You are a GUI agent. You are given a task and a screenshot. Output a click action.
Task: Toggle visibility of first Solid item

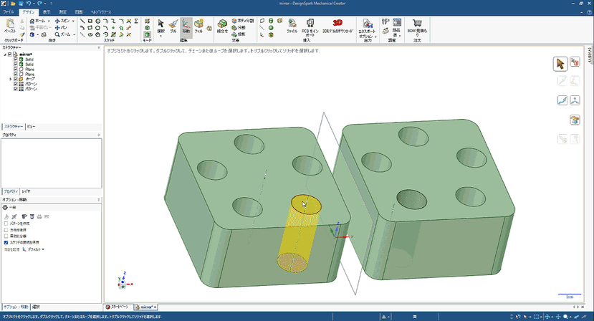(16, 59)
